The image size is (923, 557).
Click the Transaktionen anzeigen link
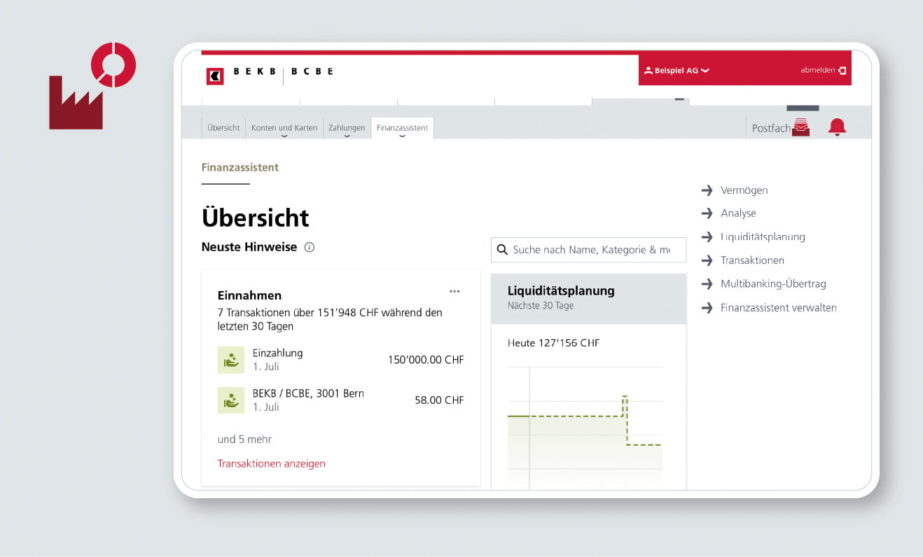pos(271,463)
